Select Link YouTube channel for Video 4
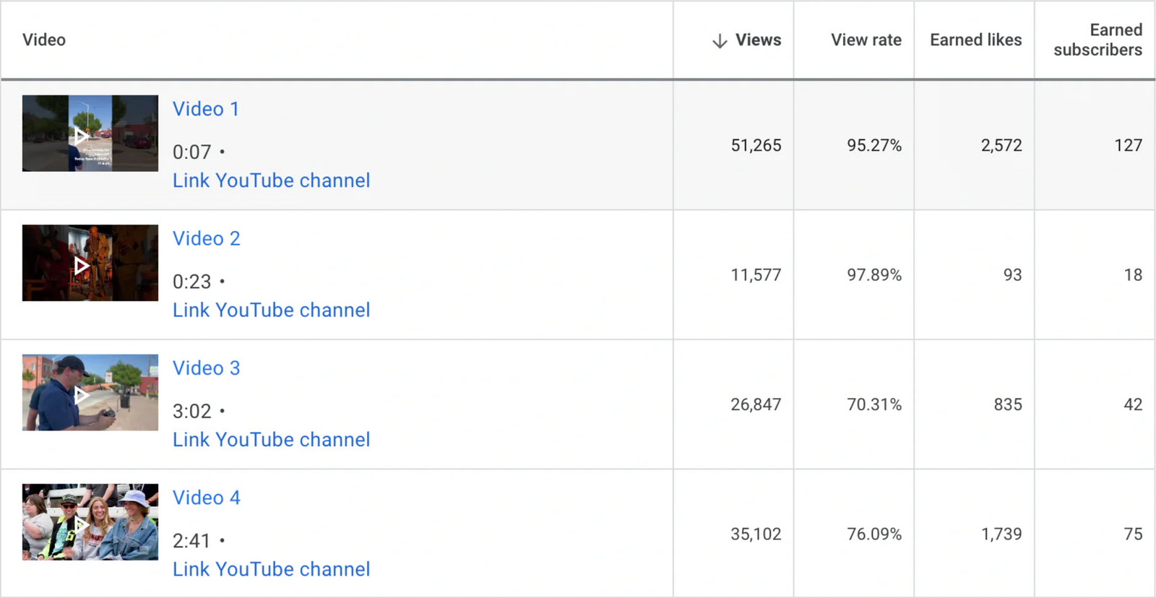This screenshot has height=598, width=1156. point(271,569)
